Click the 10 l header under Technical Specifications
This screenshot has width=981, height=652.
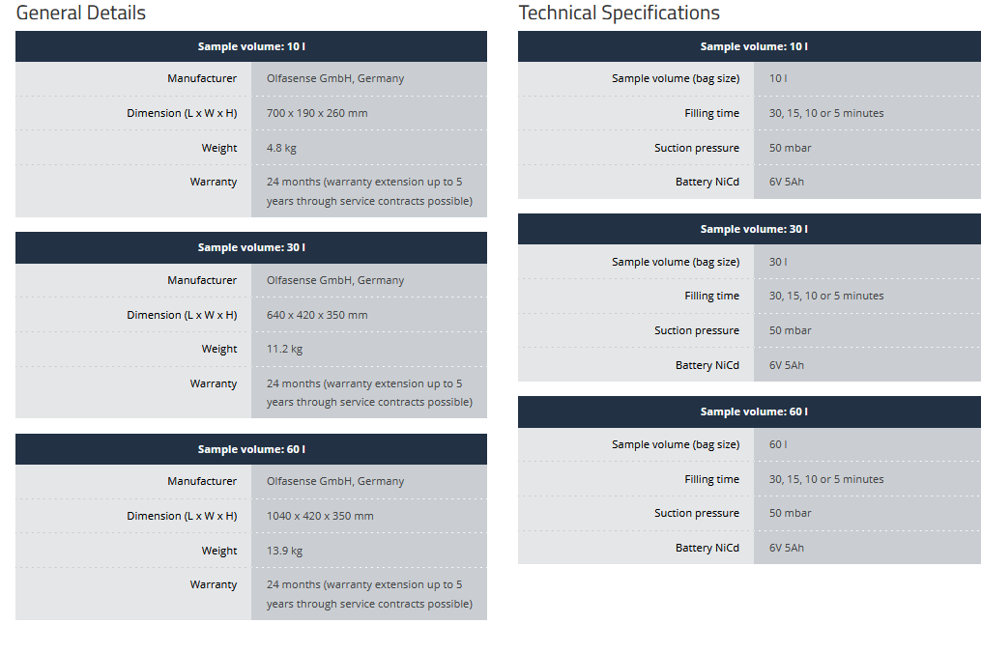(754, 46)
